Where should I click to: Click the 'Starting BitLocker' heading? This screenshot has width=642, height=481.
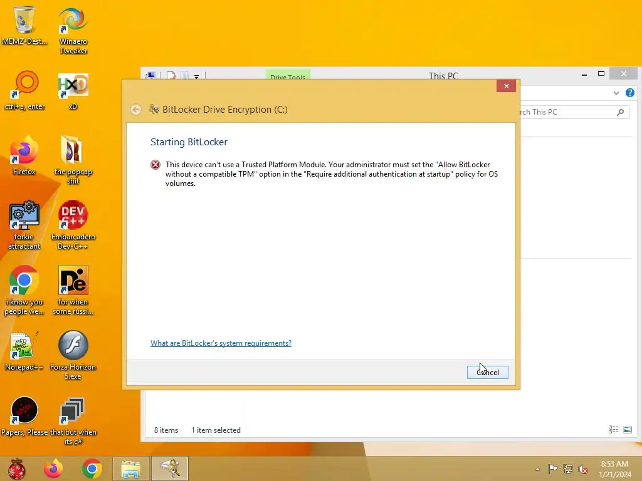click(x=189, y=142)
